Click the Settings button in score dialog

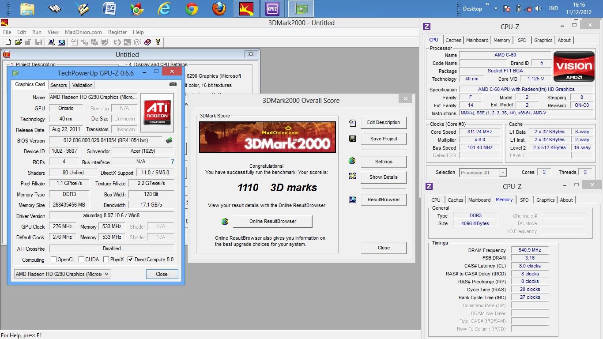click(384, 162)
